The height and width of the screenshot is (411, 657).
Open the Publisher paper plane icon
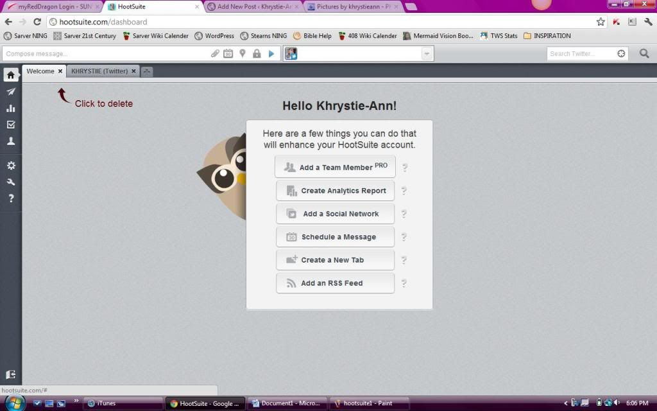11,92
